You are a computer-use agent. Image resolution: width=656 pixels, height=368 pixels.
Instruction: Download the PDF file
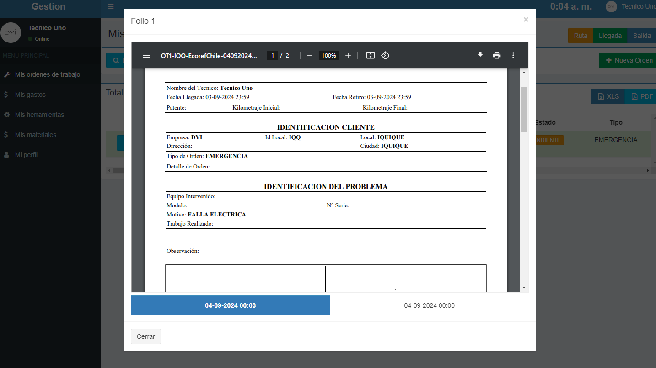click(x=480, y=55)
